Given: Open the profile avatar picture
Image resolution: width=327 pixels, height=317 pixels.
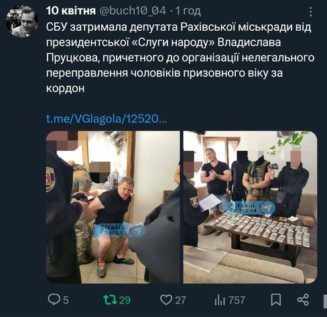Looking at the screenshot, I should pyautogui.click(x=22, y=21).
